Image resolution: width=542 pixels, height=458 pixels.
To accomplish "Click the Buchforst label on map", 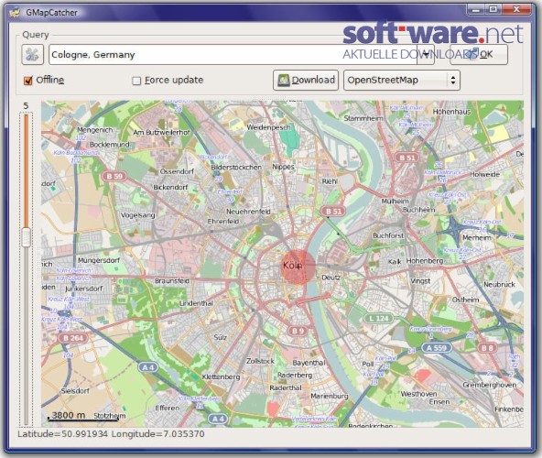I will pos(388,235).
